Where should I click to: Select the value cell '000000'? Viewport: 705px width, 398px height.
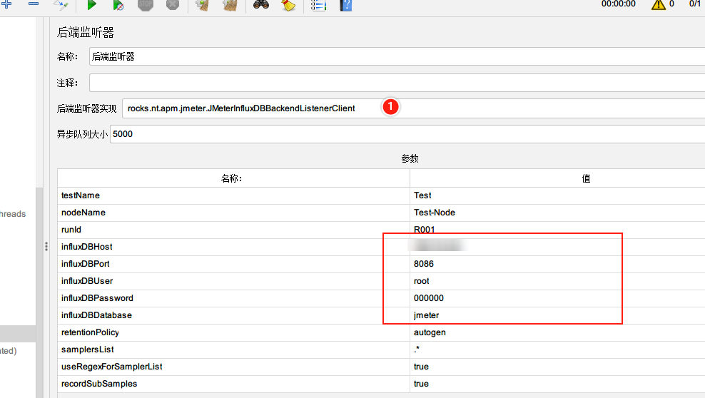(557, 298)
